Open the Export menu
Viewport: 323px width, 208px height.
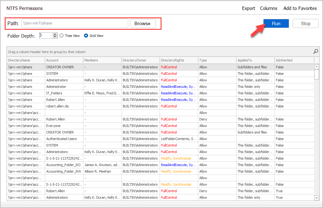[x=248, y=8]
